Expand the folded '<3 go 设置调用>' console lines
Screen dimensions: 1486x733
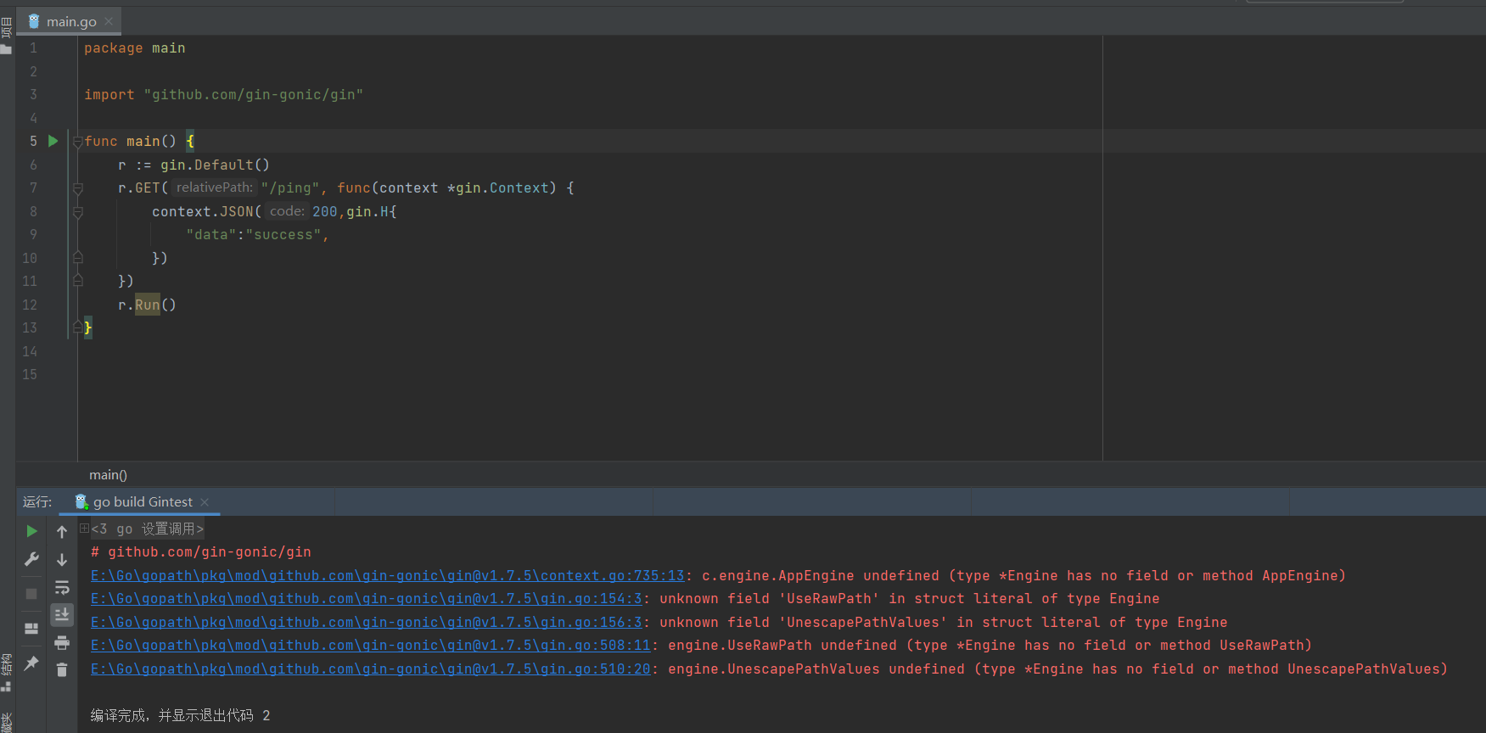(x=84, y=529)
